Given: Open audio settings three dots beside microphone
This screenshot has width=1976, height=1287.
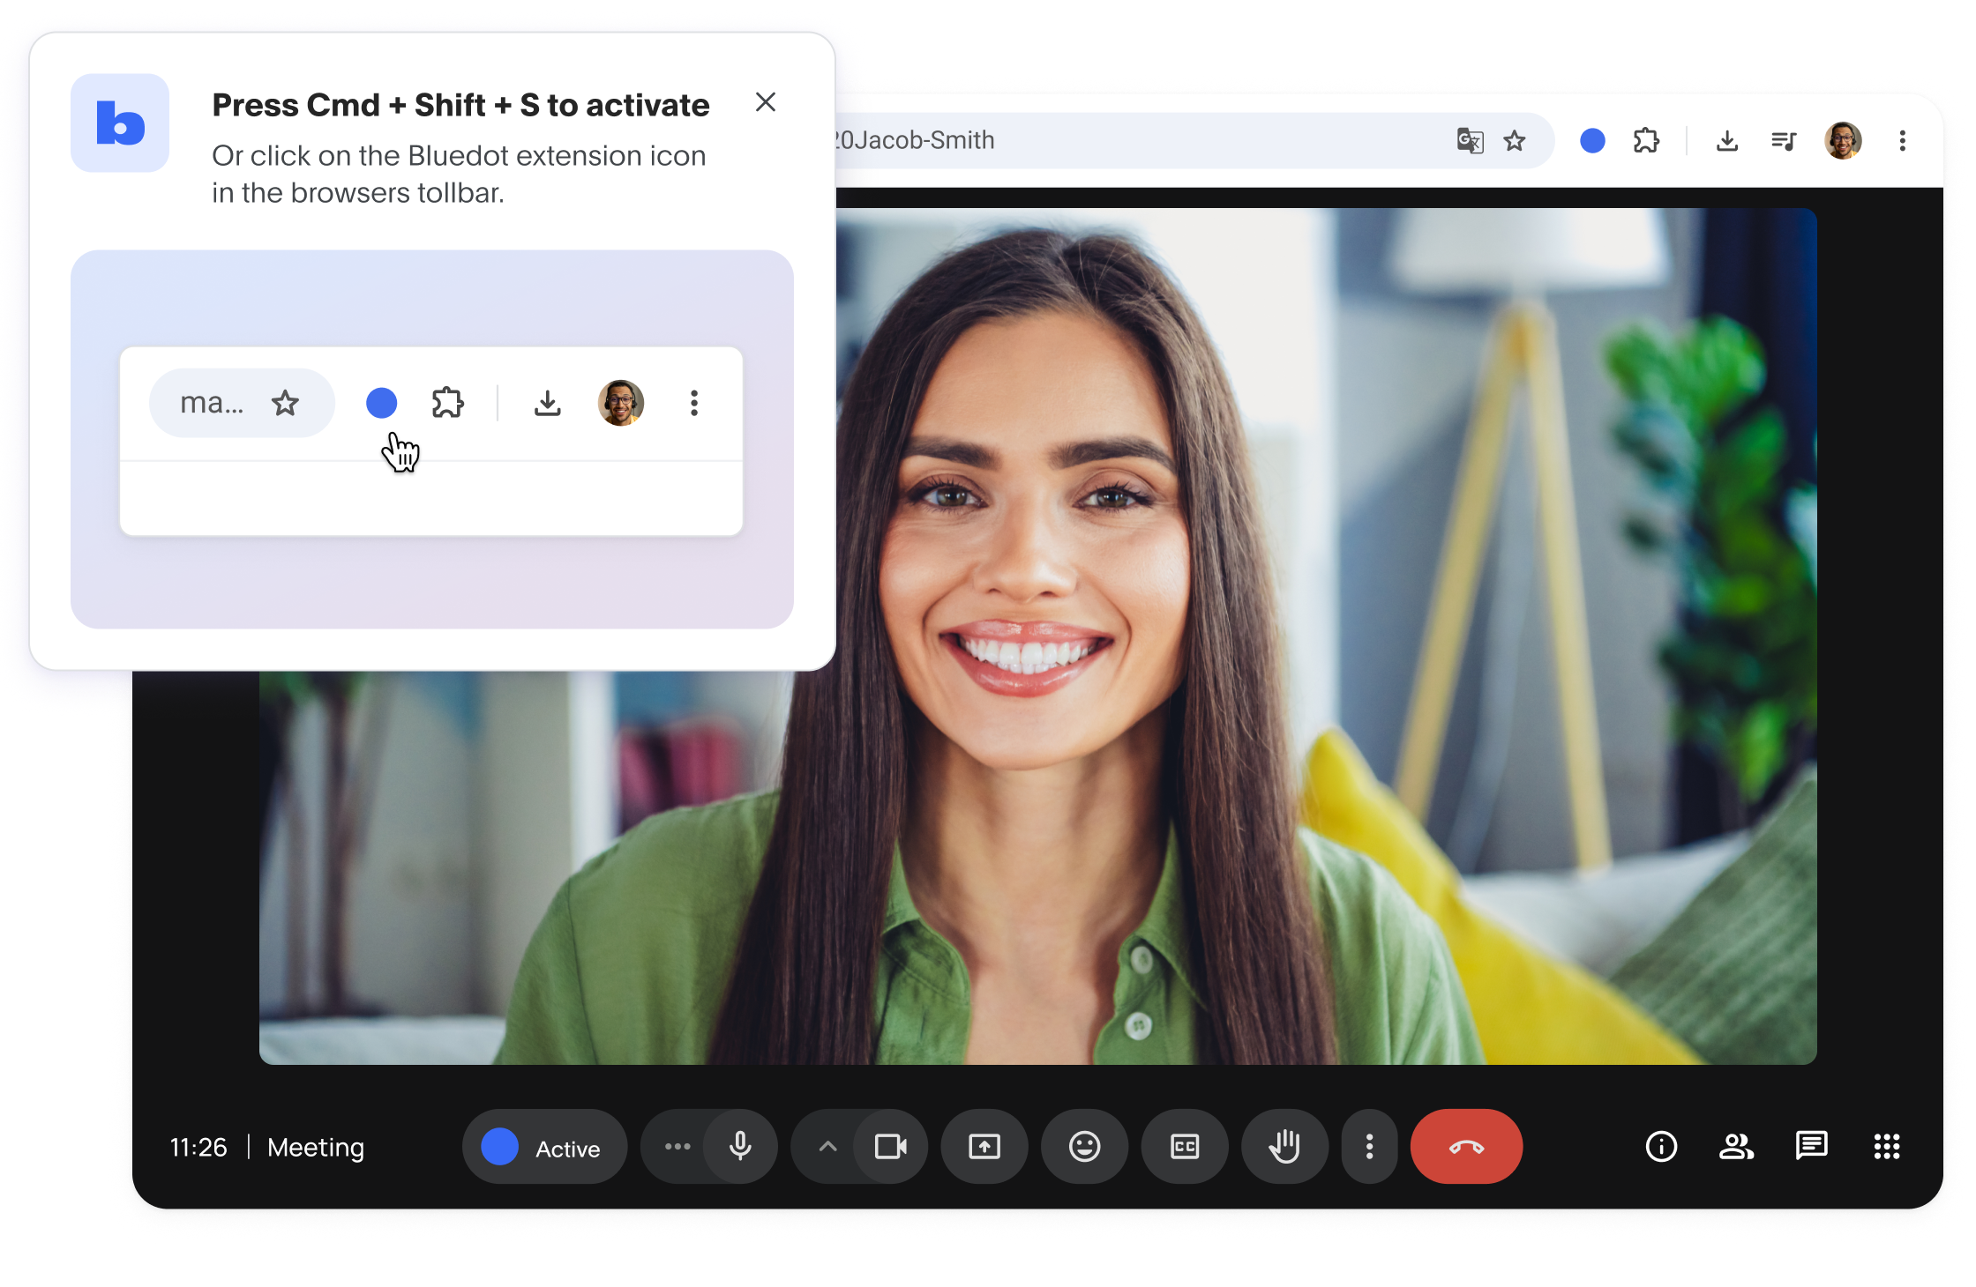Looking at the screenshot, I should coord(677,1147).
